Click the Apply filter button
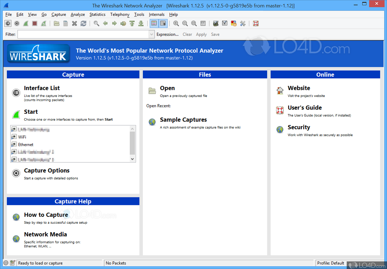Image resolution: width=387 pixels, height=269 pixels. pyautogui.click(x=201, y=34)
